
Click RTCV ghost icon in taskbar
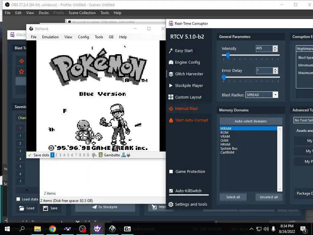(x=98, y=229)
